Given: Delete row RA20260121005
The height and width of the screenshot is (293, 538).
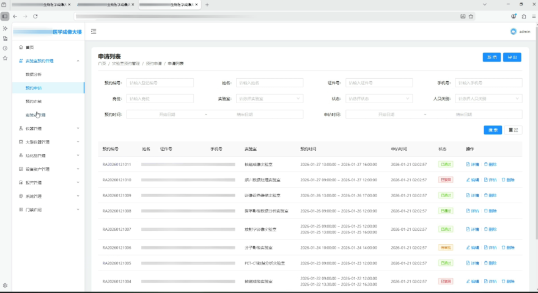Looking at the screenshot, I should pos(490,263).
